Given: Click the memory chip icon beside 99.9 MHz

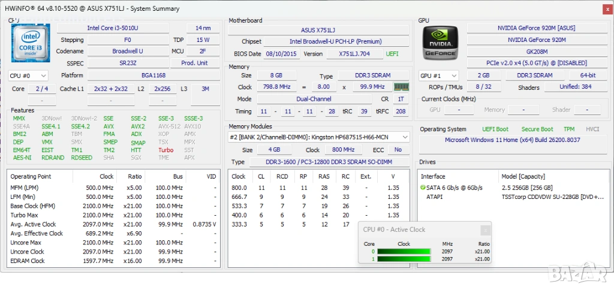Looking at the screenshot, I should (x=401, y=87).
